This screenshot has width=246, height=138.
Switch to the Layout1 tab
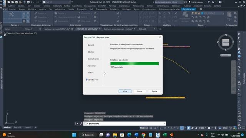click(x=17, y=127)
